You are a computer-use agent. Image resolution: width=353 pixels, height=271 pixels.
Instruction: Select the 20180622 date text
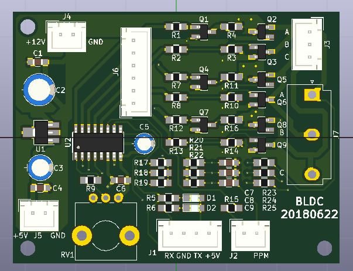[309, 214]
